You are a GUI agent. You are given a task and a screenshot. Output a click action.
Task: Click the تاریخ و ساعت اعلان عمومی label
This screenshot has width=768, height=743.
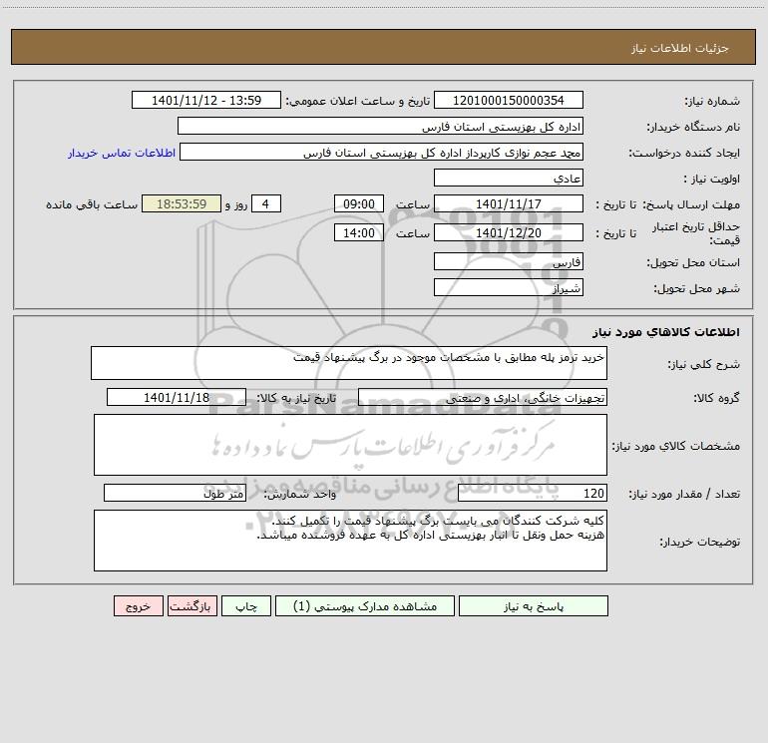[x=357, y=101]
